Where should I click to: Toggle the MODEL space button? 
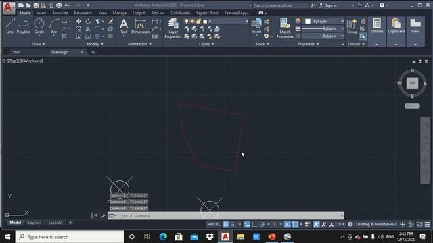pyautogui.click(x=214, y=224)
